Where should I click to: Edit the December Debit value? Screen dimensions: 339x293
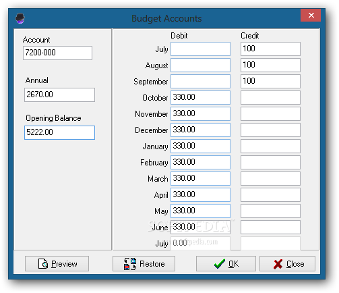(x=200, y=130)
